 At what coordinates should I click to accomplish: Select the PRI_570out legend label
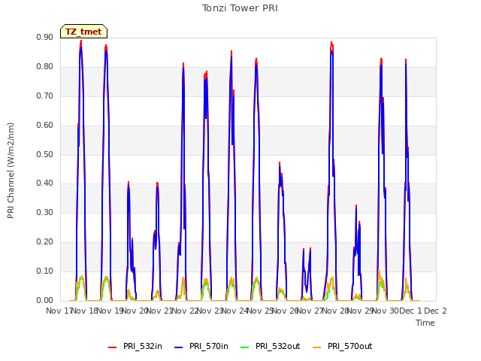(350, 346)
